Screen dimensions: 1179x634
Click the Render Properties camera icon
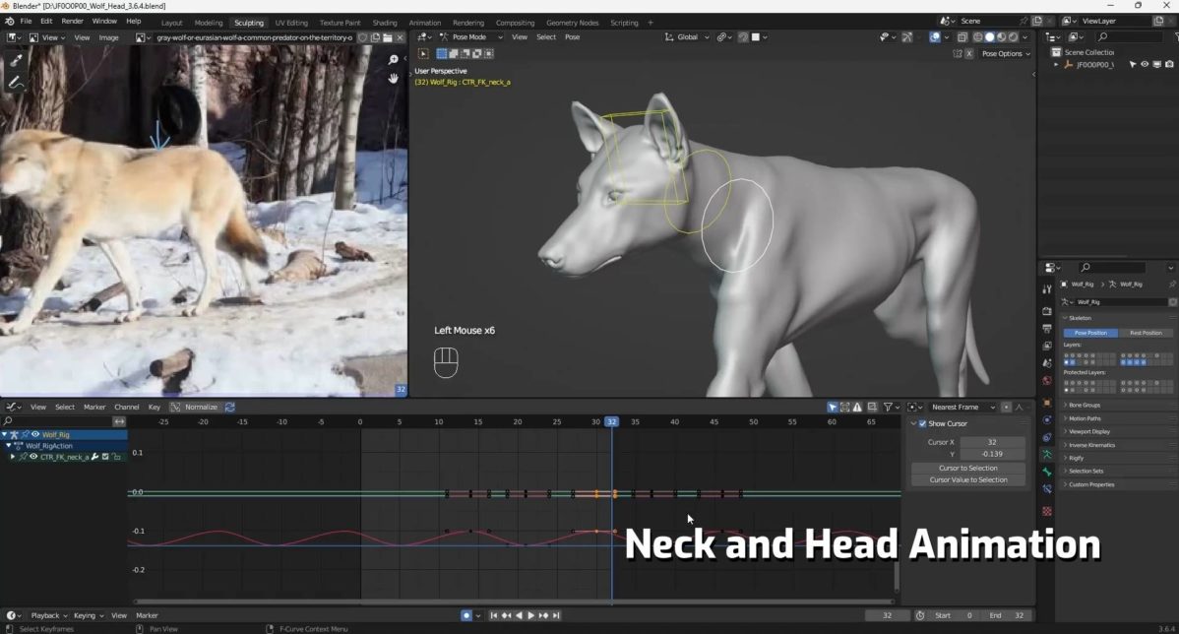[1047, 312]
